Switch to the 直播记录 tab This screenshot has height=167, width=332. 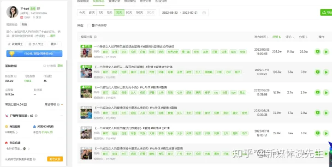(114, 1)
